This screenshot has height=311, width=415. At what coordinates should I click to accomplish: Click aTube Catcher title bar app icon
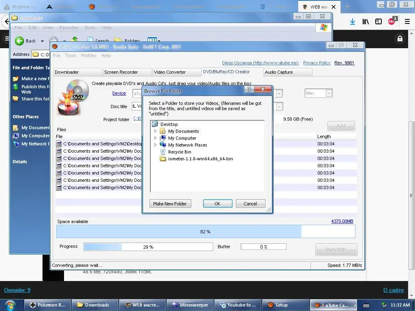tap(55, 47)
